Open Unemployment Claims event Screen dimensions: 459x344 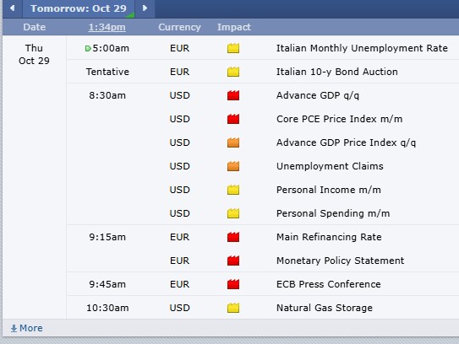tap(330, 166)
